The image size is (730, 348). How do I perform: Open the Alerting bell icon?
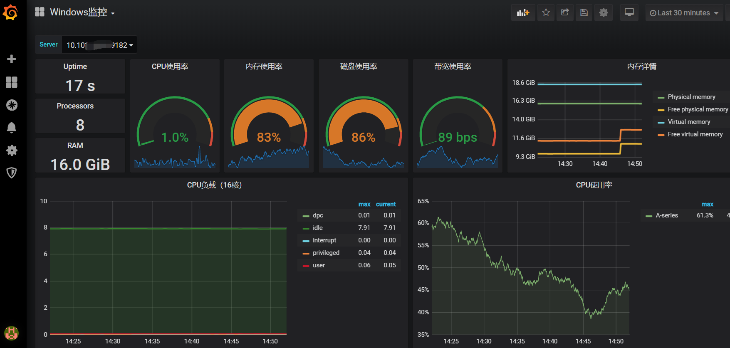click(x=12, y=128)
